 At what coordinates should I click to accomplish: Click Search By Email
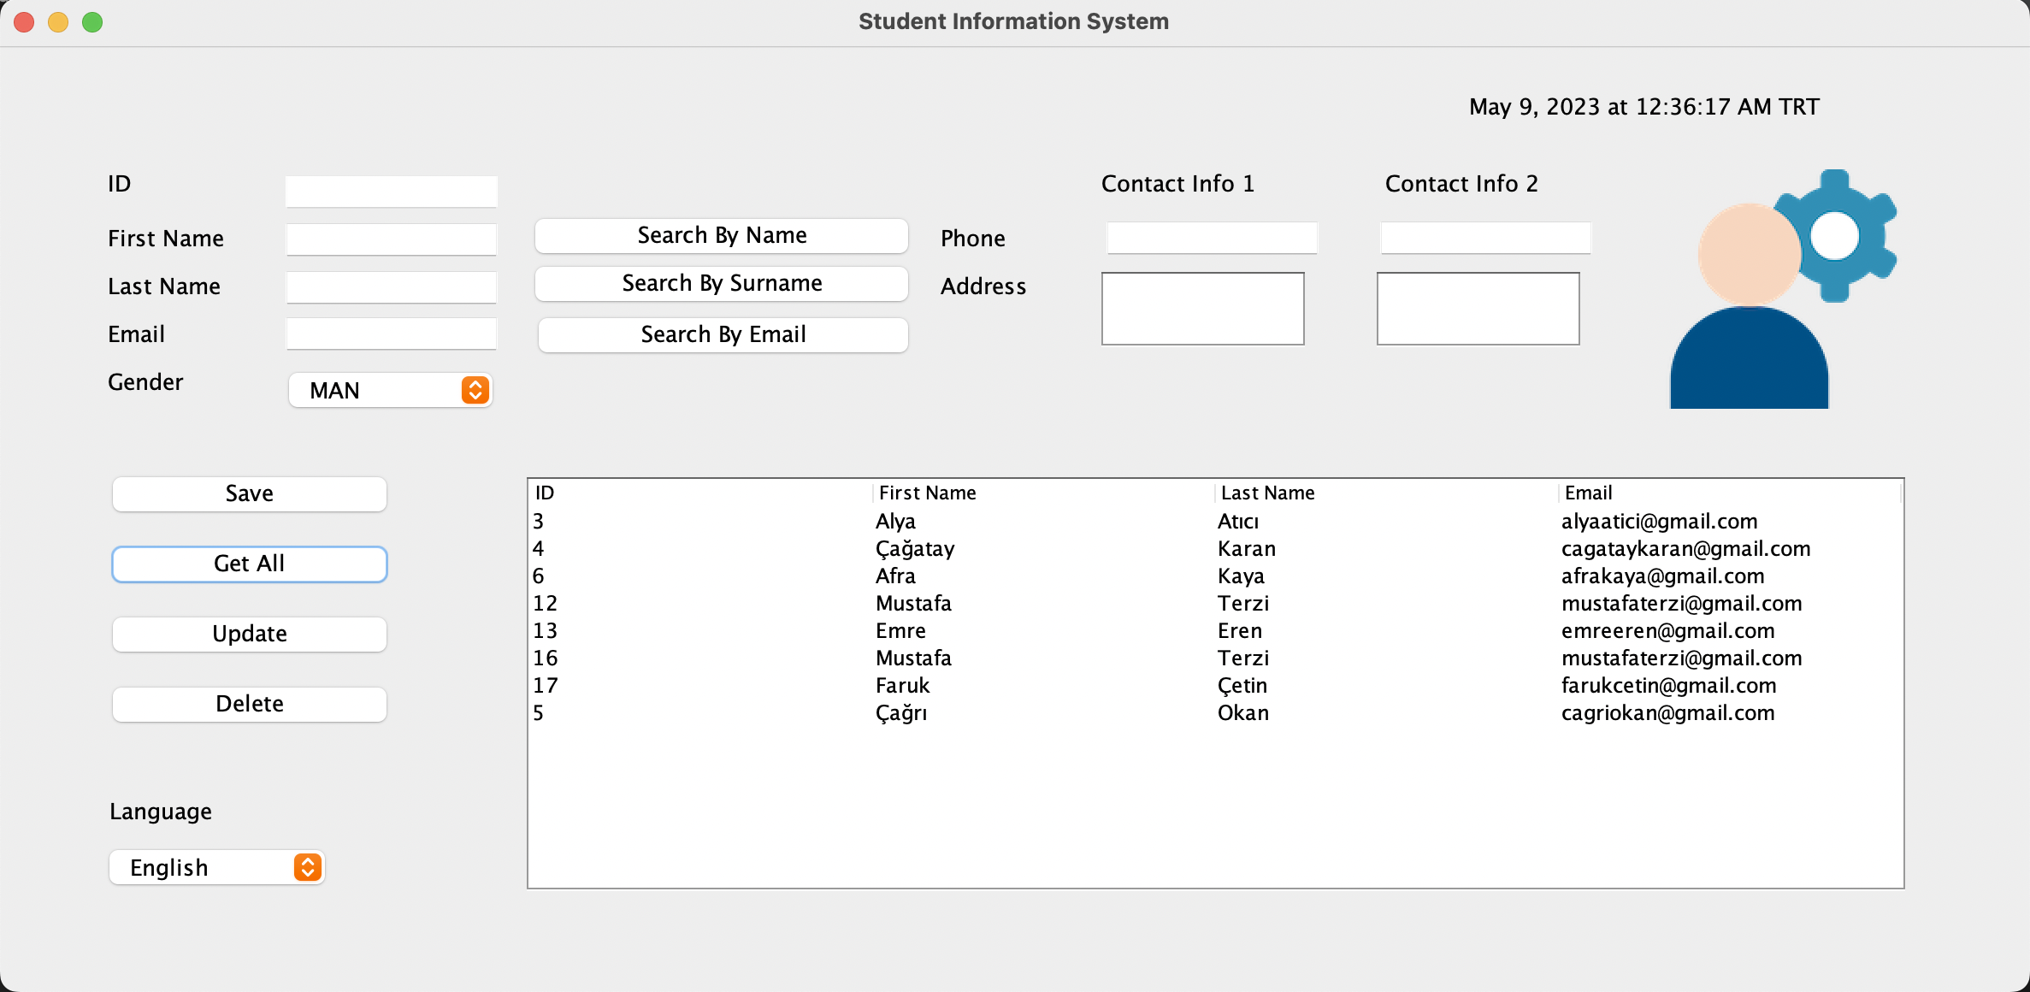point(722,334)
